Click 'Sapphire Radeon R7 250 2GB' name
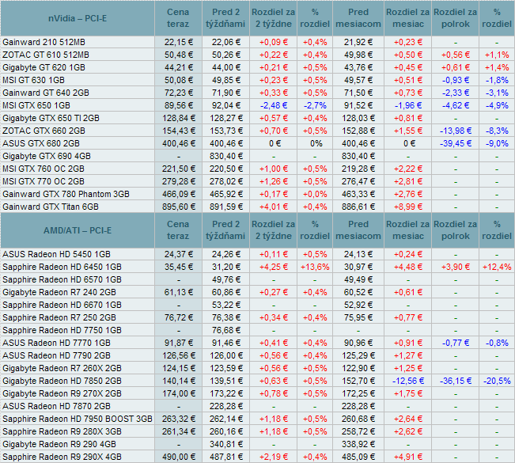515x463 pixels. click(x=59, y=317)
